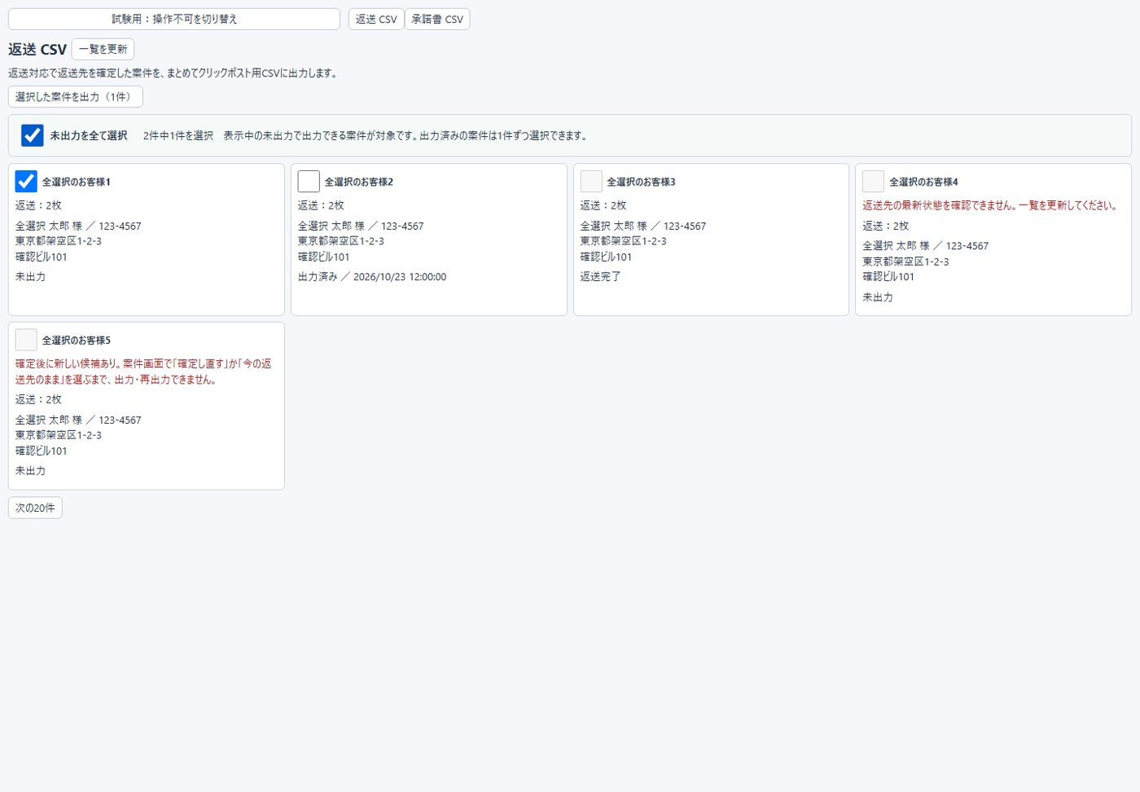Click 確認ビル101 in お客様5 card
This screenshot has width=1140, height=792.
click(42, 451)
